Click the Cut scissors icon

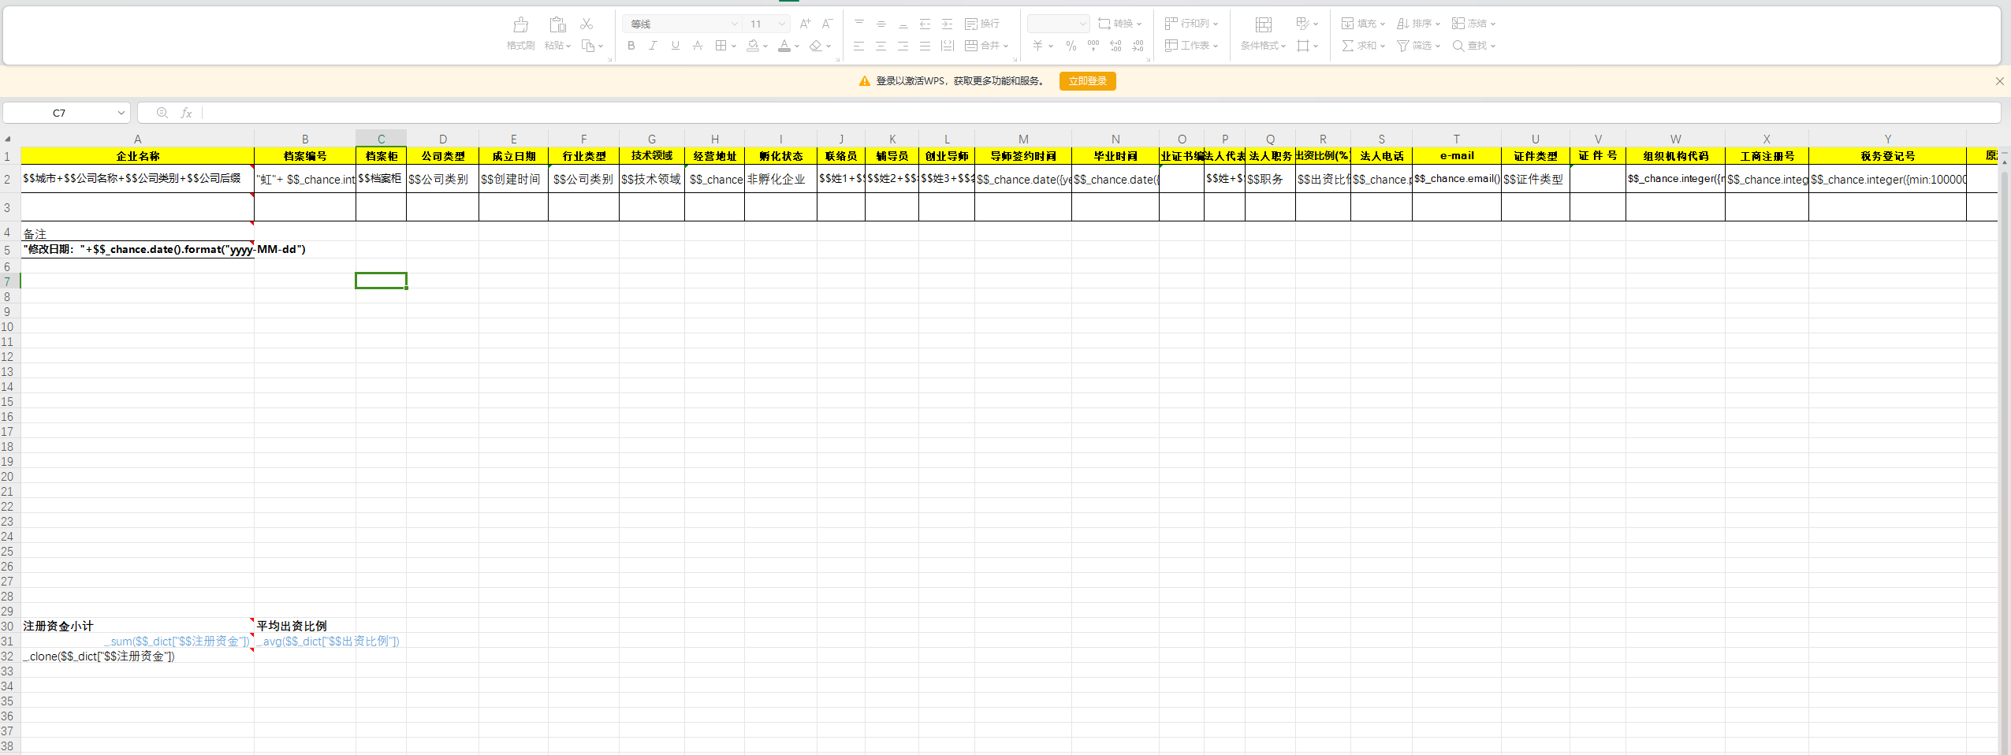(x=587, y=24)
